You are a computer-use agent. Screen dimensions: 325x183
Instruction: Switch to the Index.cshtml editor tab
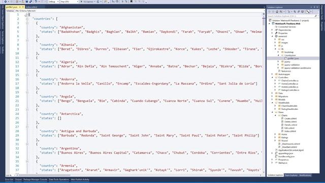[x=31, y=7]
